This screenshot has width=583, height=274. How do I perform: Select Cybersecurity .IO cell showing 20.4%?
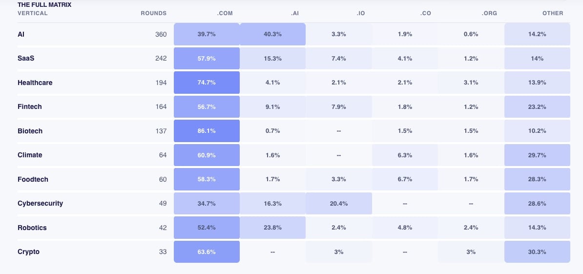[339, 203]
